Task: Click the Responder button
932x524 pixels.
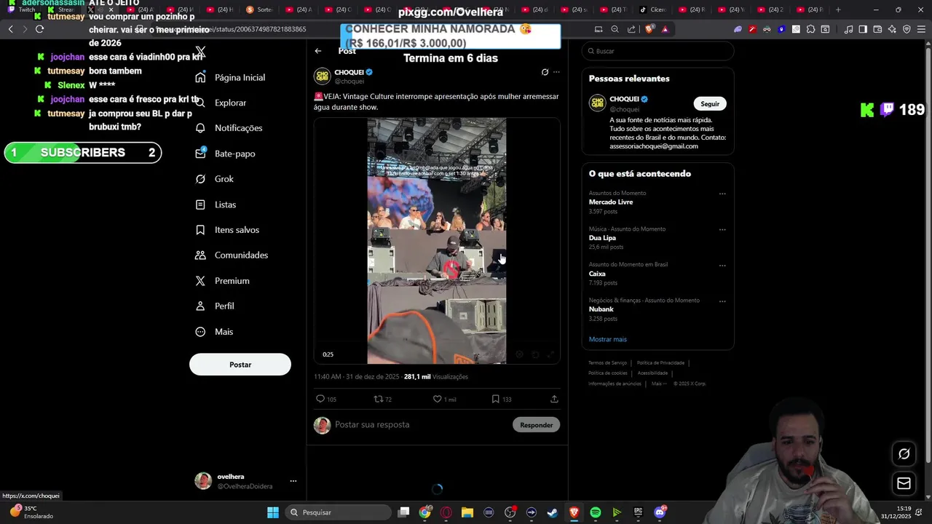Action: click(x=537, y=425)
